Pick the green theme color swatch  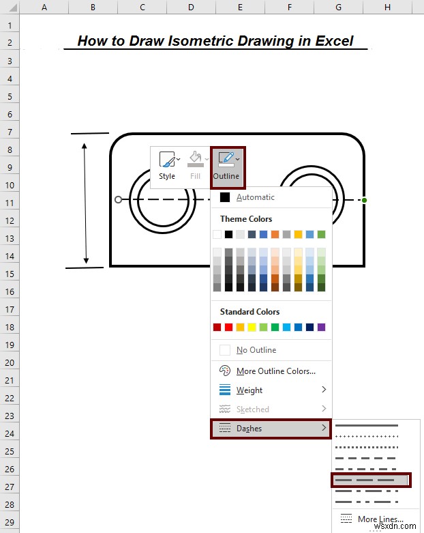point(321,234)
